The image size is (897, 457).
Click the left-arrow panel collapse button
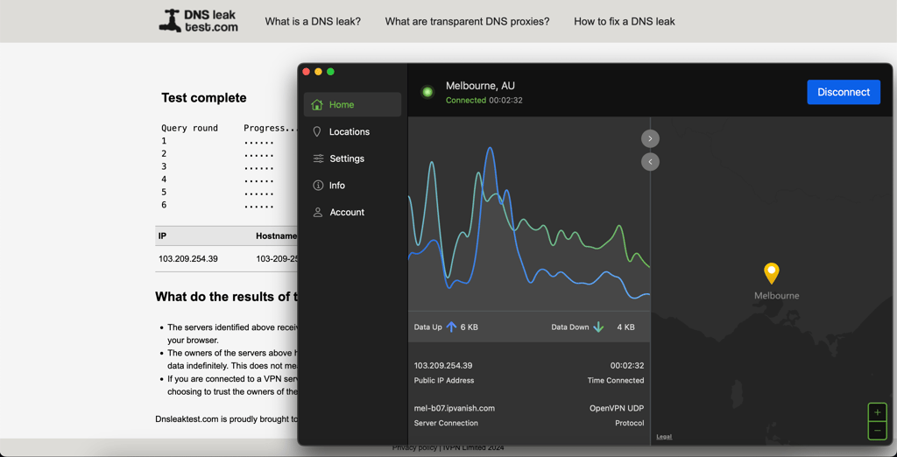651,162
